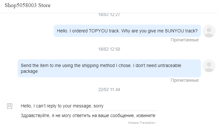Open the Shop5058003 Store title
This screenshot has width=218, height=127.
pos(28,5)
